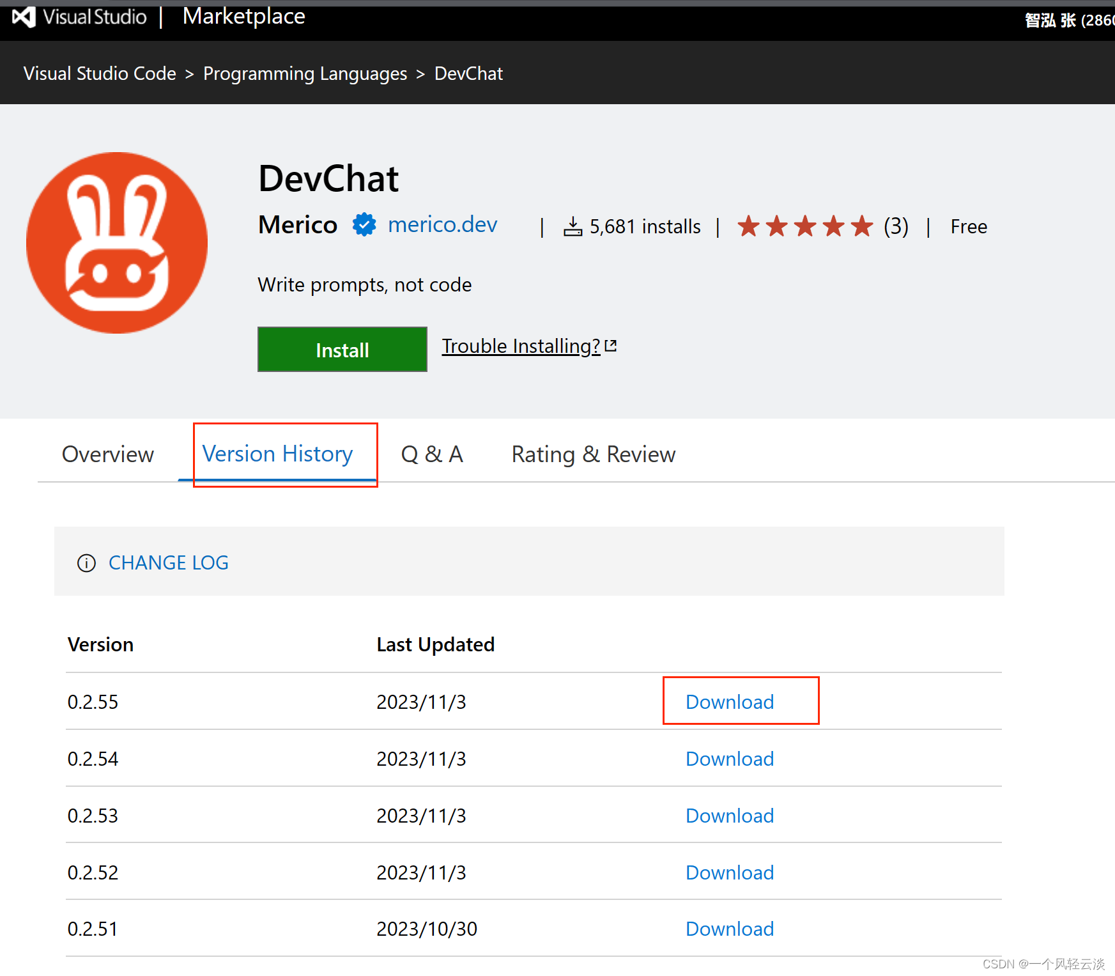Click the Visual Studio logo
This screenshot has height=976, width=1115.
click(24, 17)
